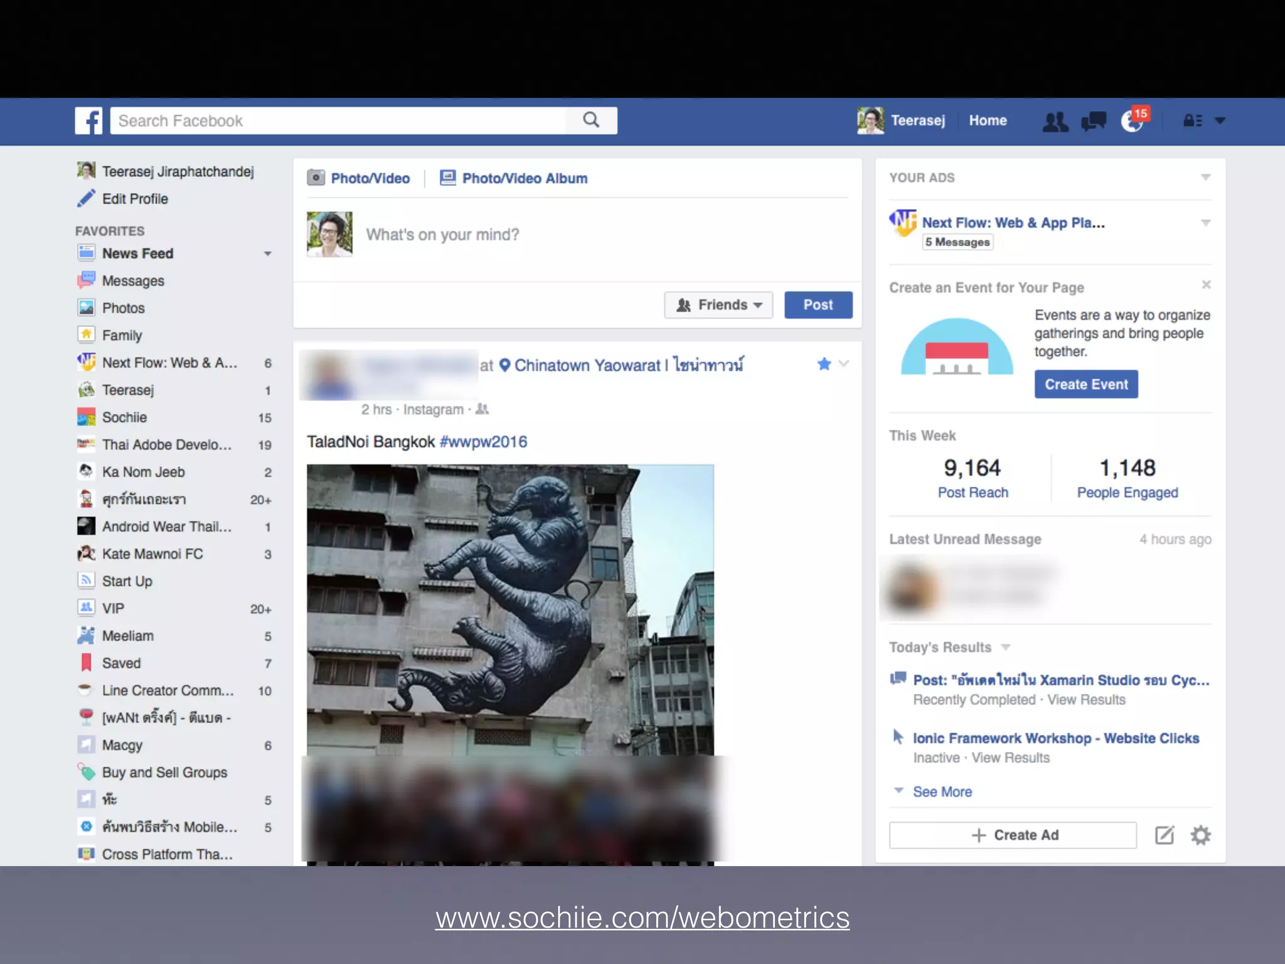Click the blue star on the post
Screen dimensions: 1285x964
click(824, 364)
